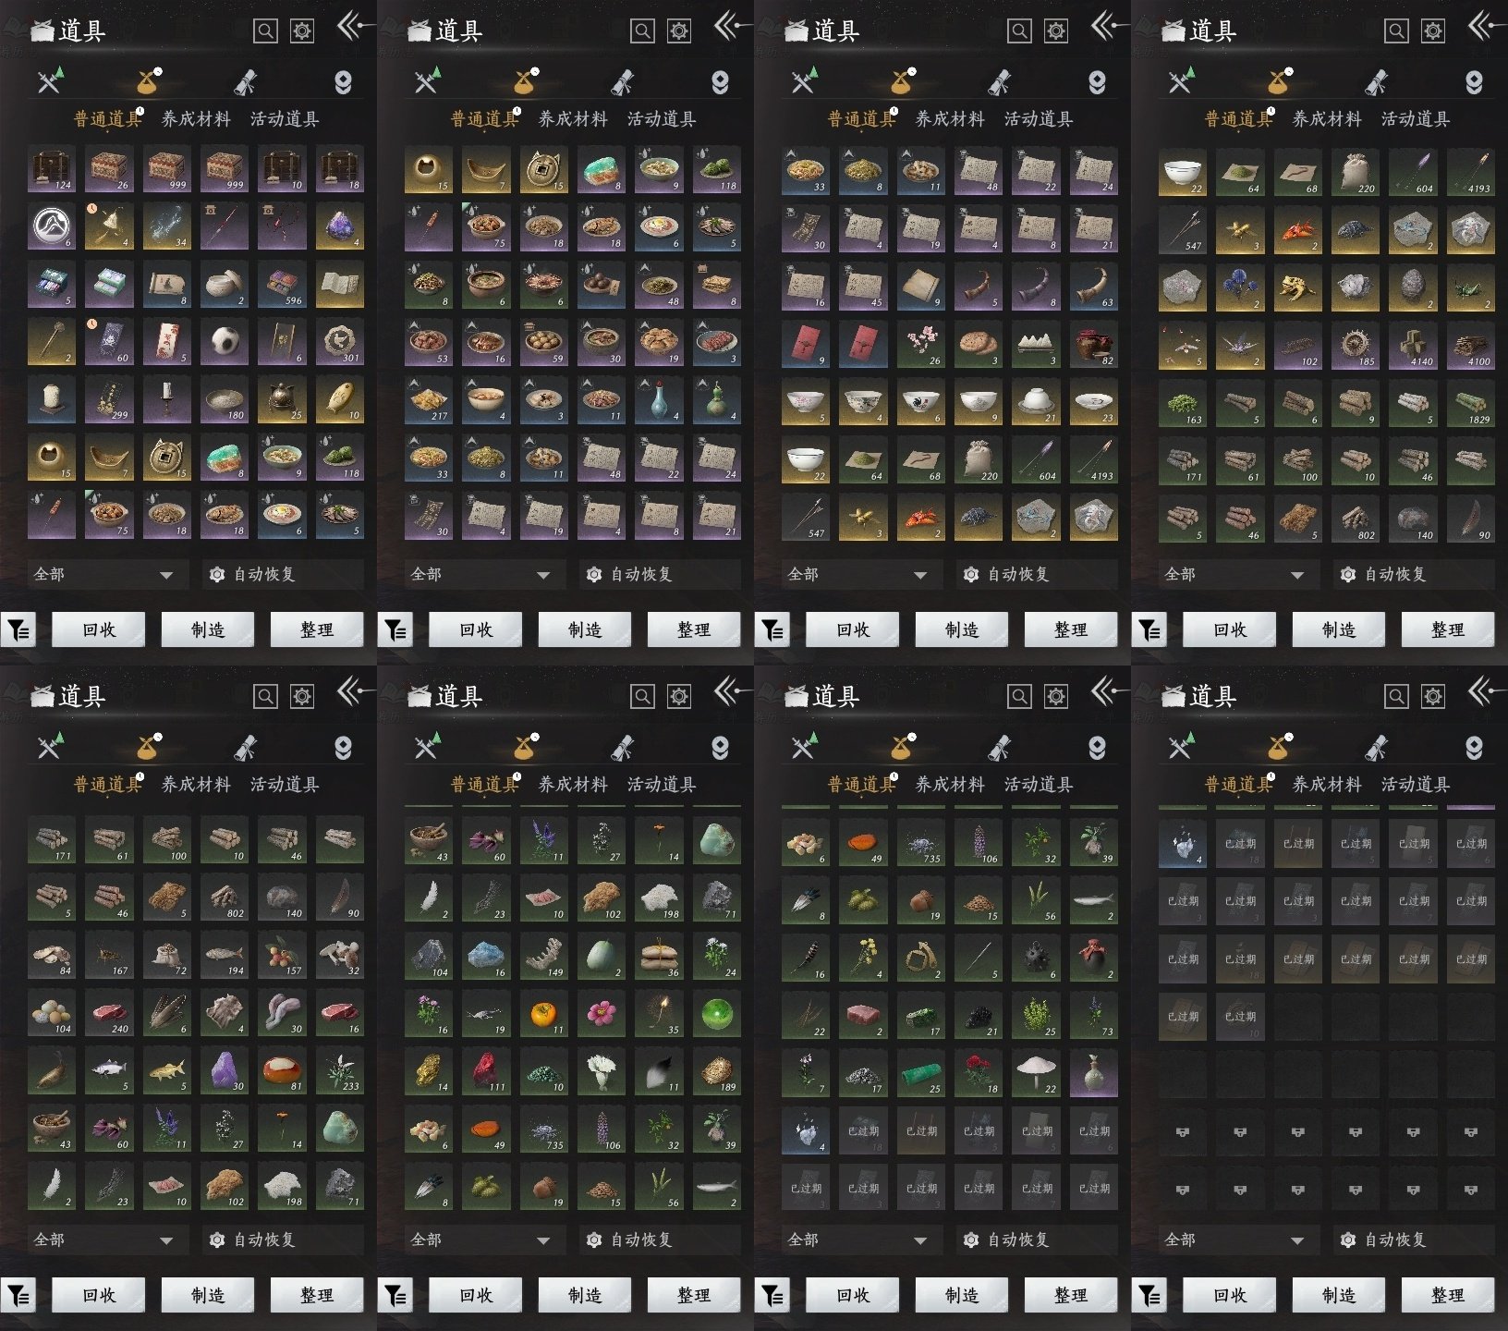The height and width of the screenshot is (1331, 1508).
Task: Click the filter funnel icon in top-left panel
Action: click(x=18, y=630)
